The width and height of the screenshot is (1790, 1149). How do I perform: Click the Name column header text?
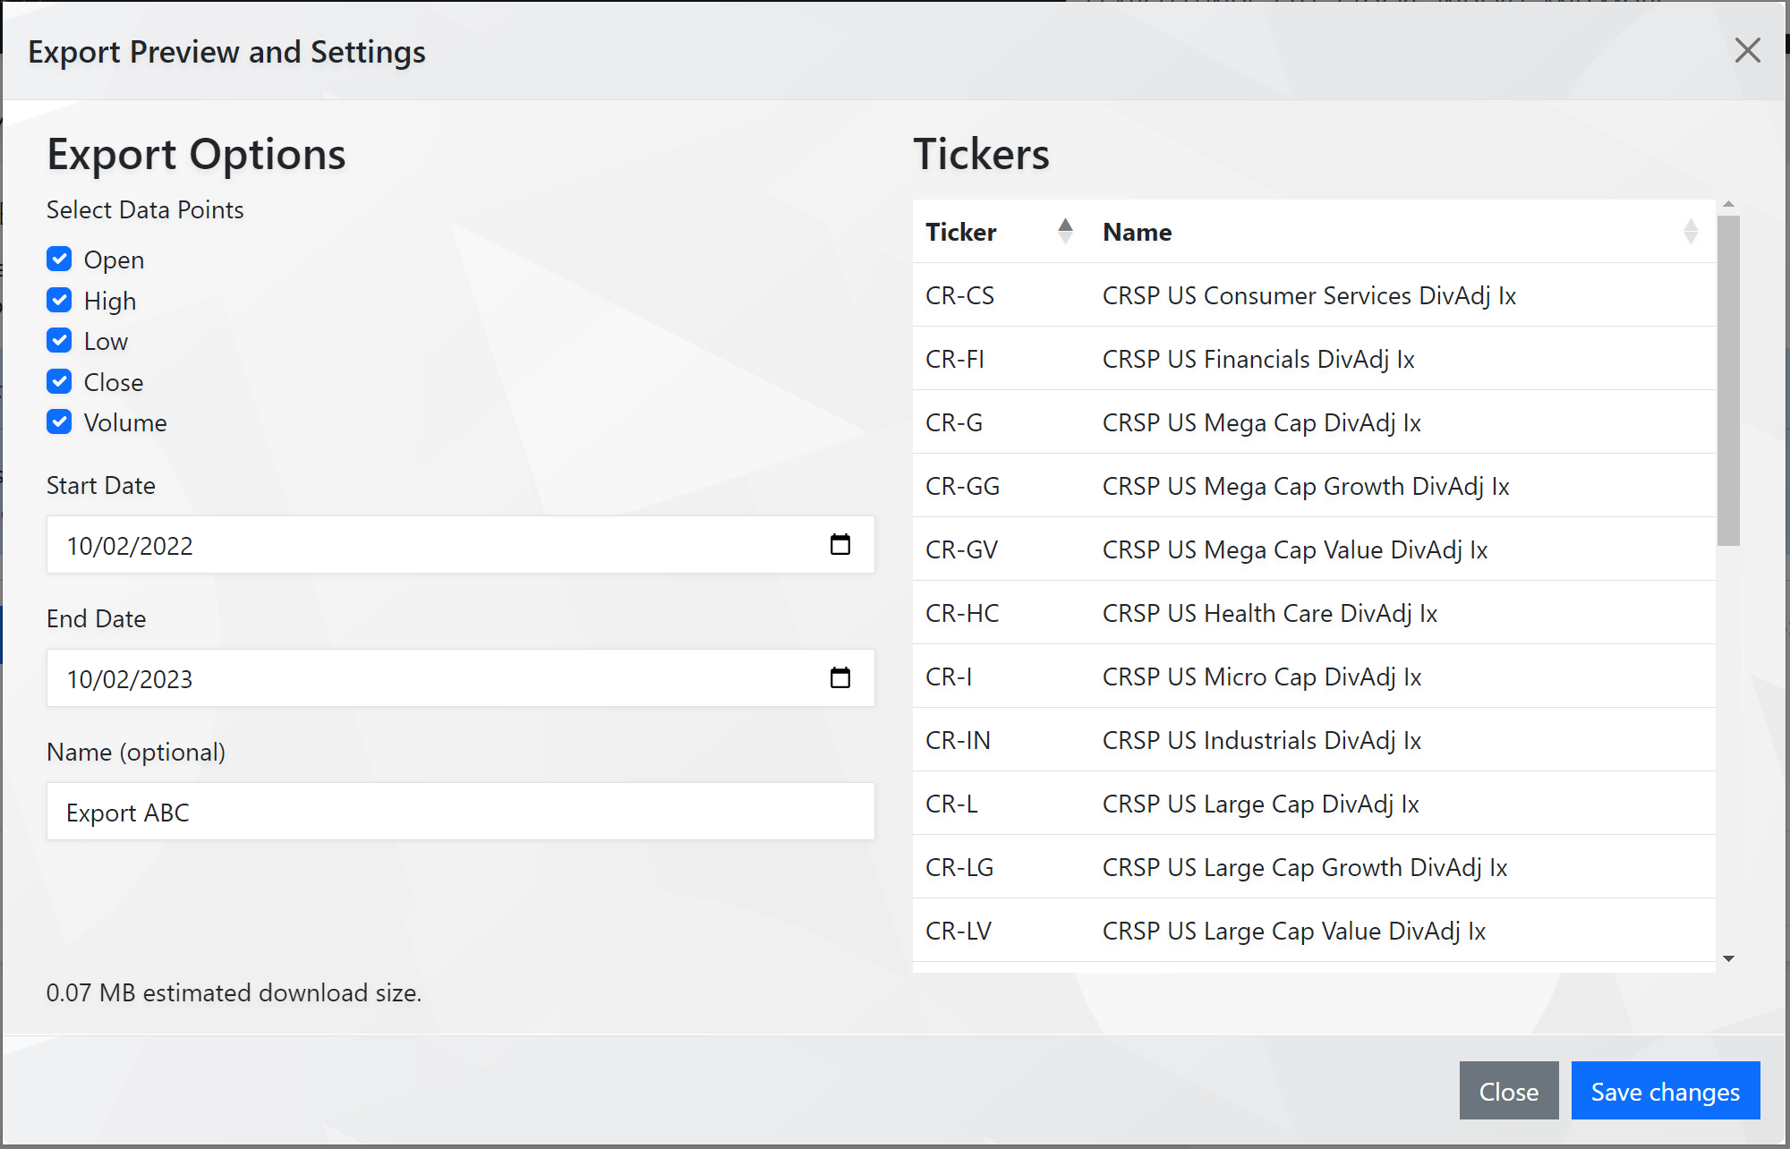tap(1137, 232)
